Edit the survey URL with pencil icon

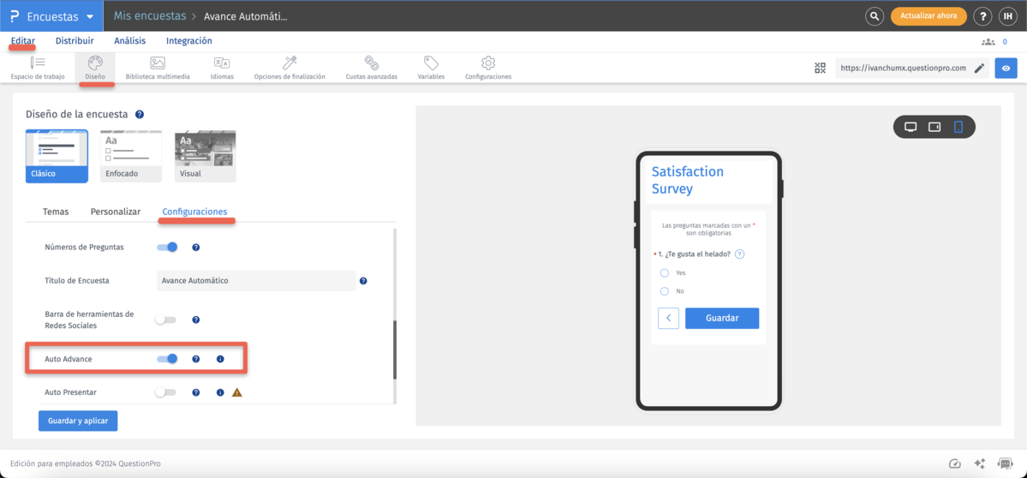tap(979, 68)
